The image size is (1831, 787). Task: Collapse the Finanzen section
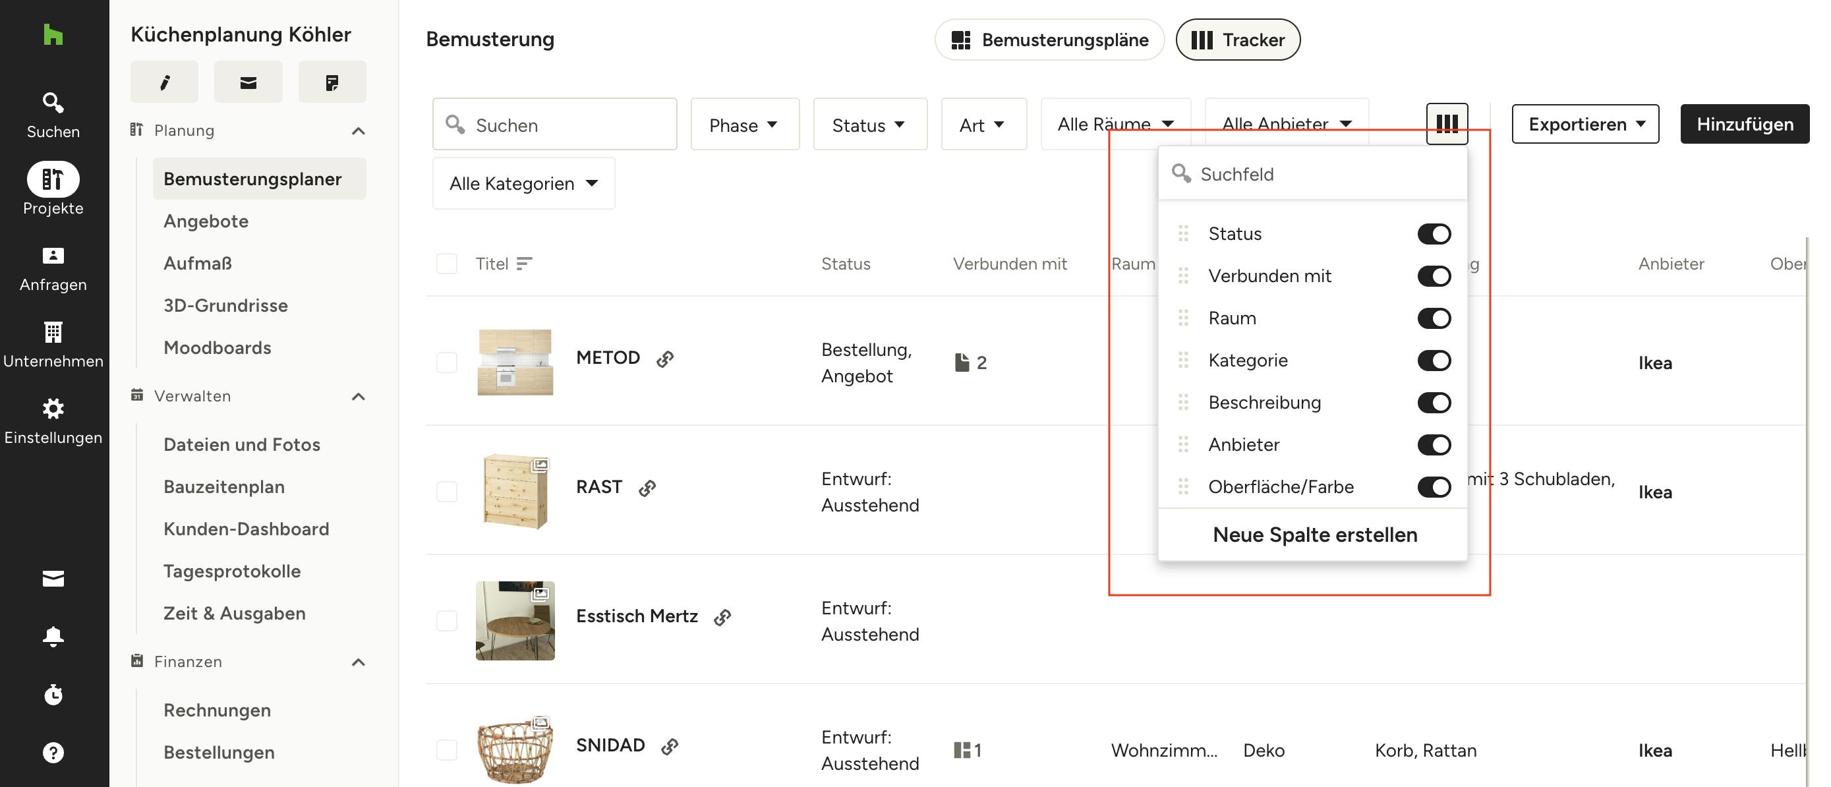click(359, 662)
